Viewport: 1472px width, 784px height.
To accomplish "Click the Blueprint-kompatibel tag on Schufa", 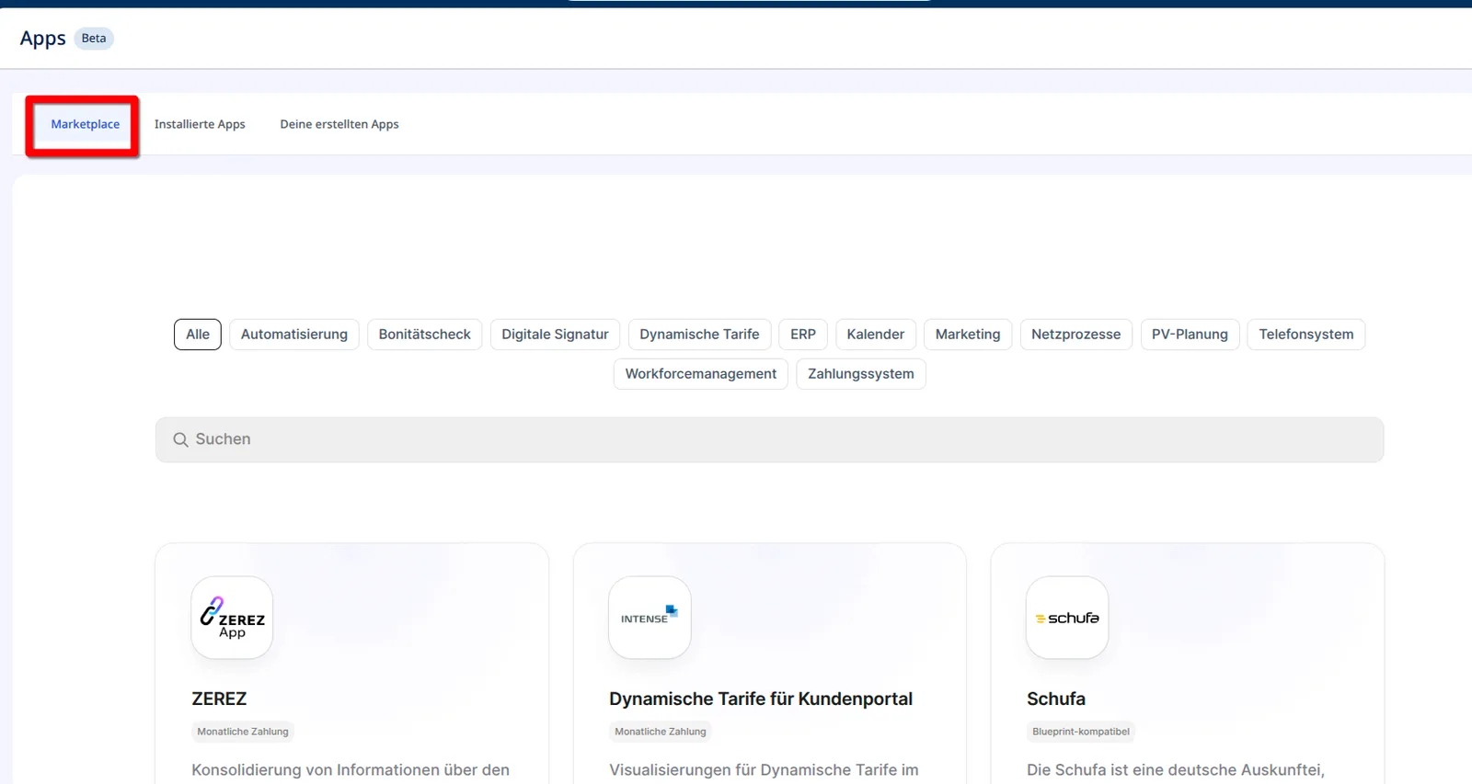I will click(1081, 732).
